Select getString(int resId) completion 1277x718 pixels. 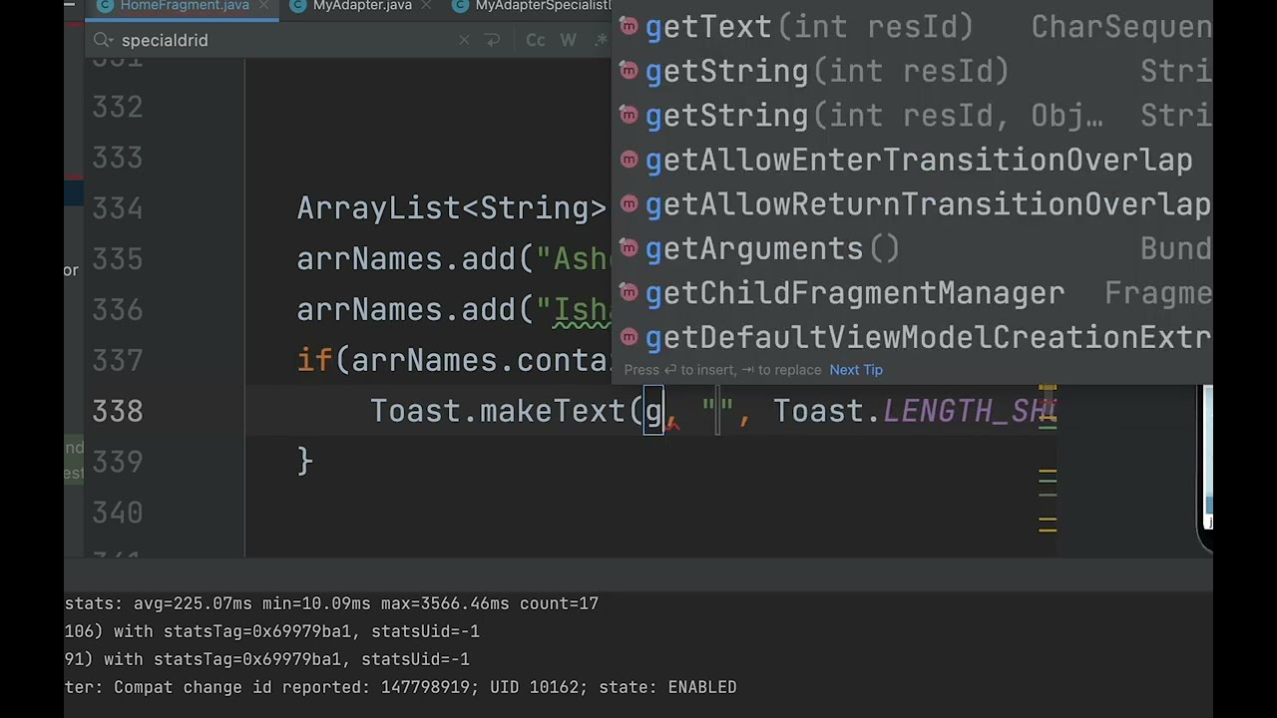click(912, 71)
